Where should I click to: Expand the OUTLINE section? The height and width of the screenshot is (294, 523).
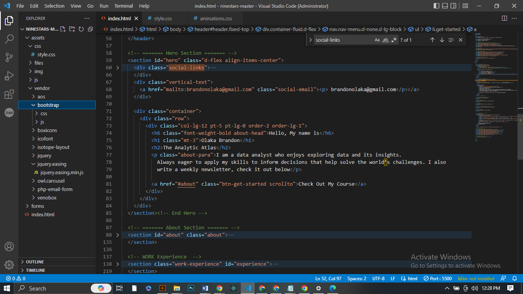34,262
